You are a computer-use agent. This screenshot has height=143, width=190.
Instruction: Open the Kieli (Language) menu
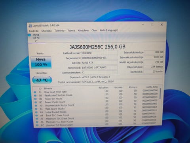tap(109, 30)
